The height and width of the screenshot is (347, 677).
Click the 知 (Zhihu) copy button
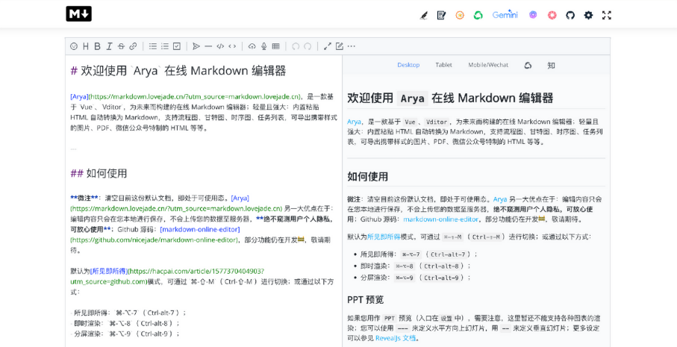click(x=551, y=65)
